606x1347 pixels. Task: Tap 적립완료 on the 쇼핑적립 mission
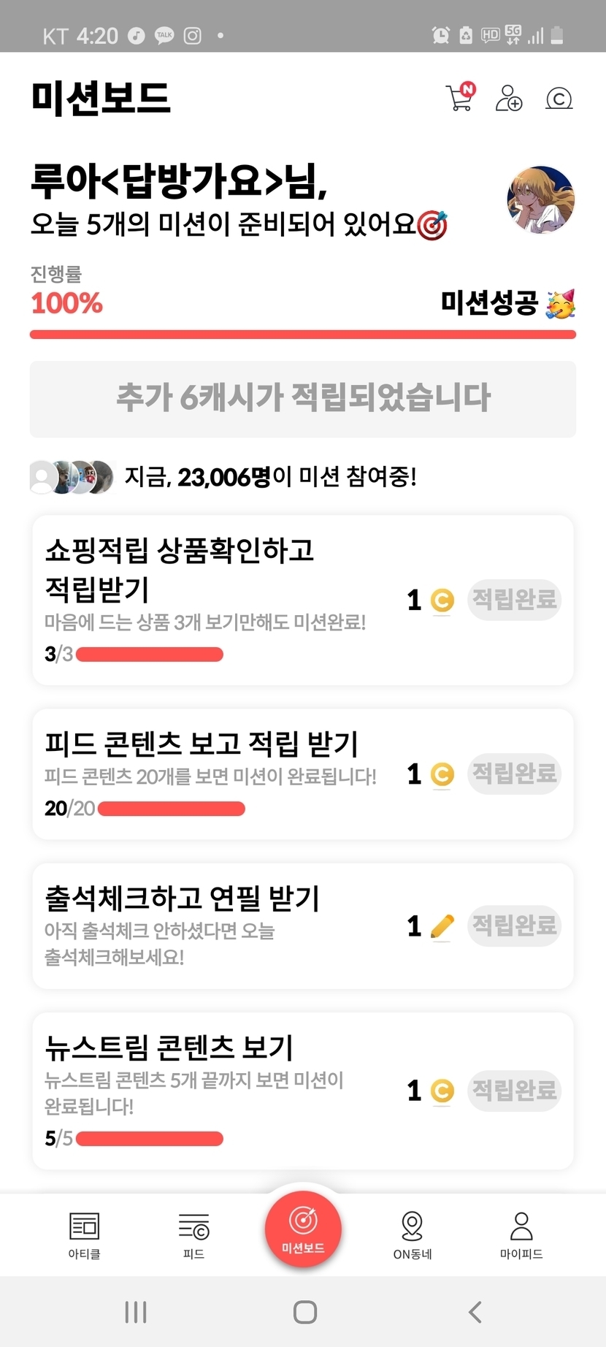point(514,600)
